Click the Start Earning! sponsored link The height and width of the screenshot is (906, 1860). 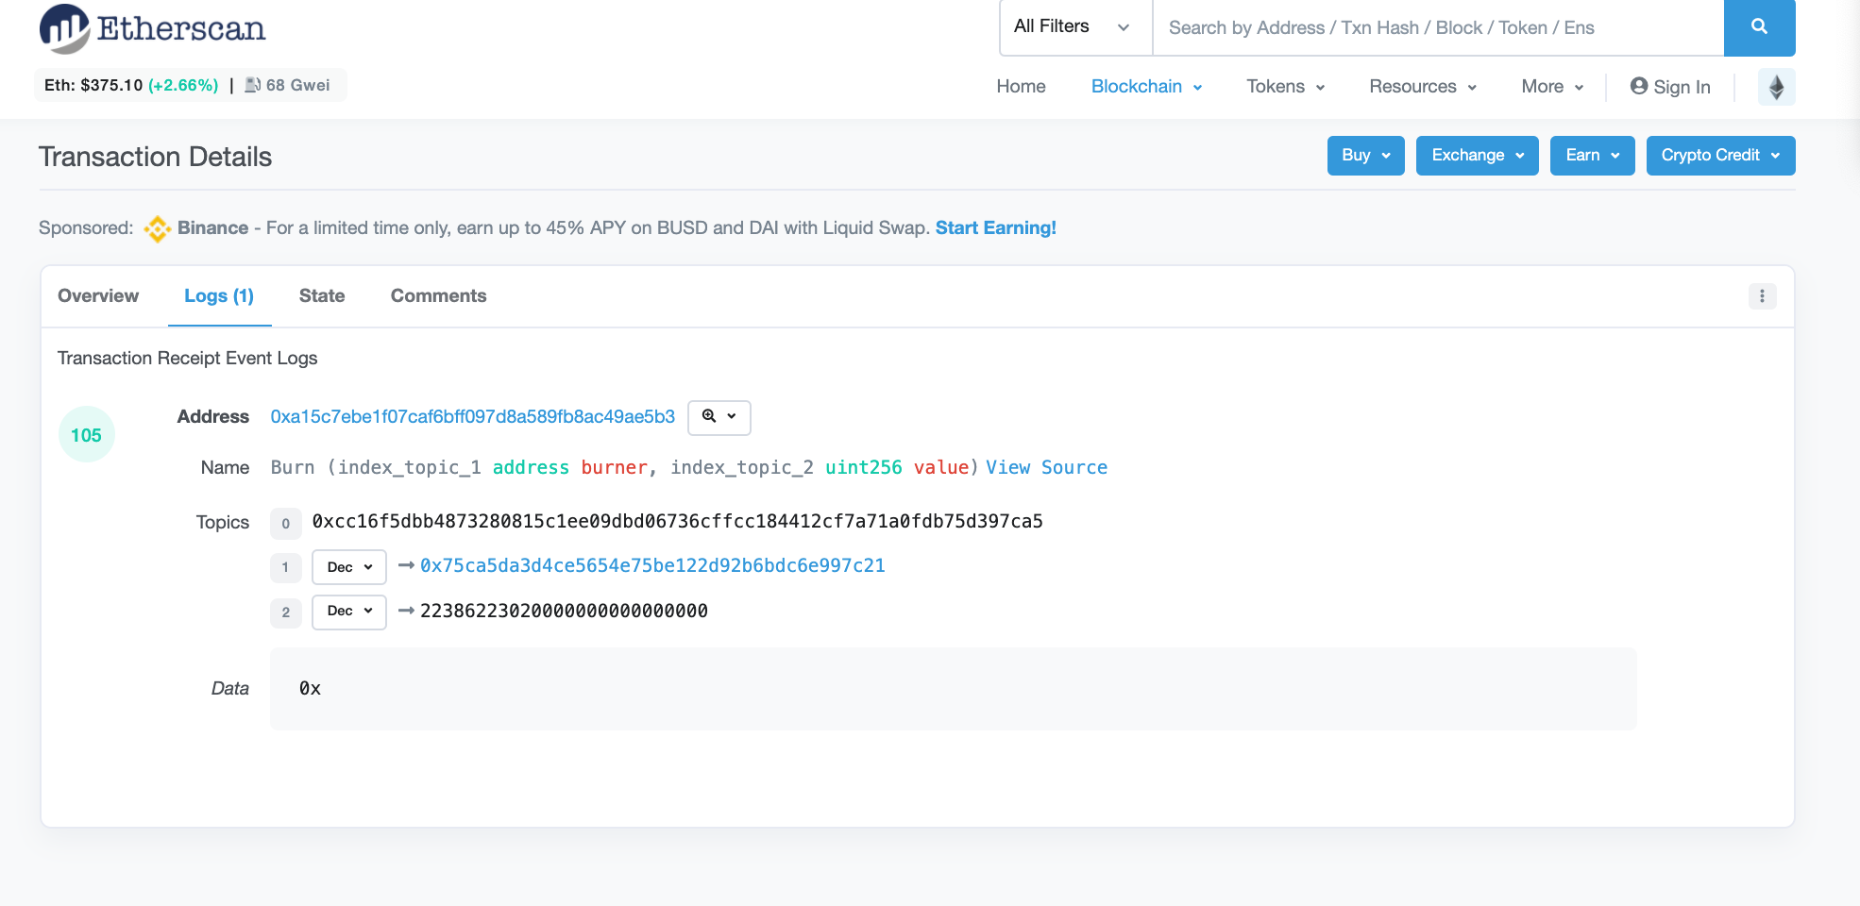995,228
